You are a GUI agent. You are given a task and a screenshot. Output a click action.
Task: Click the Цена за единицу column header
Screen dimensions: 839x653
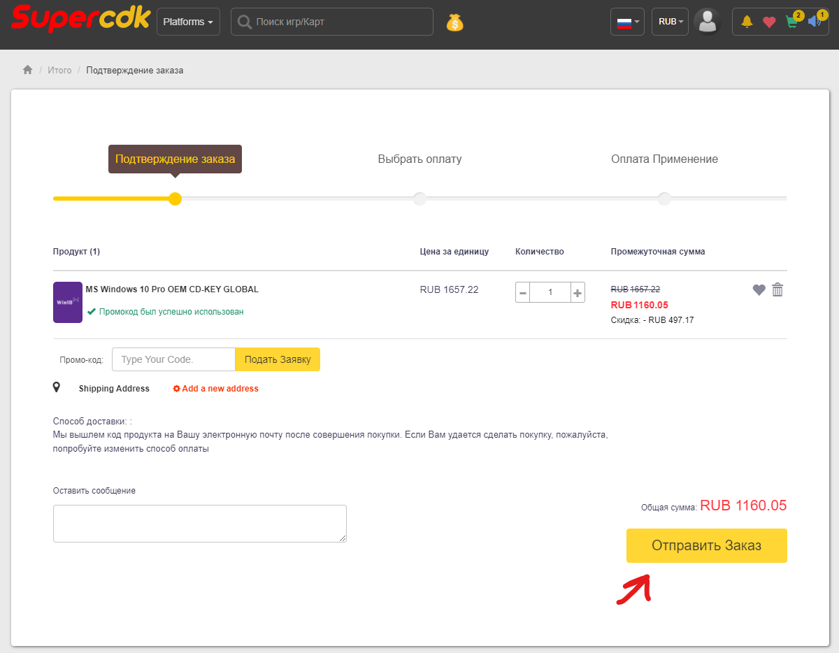pos(454,252)
